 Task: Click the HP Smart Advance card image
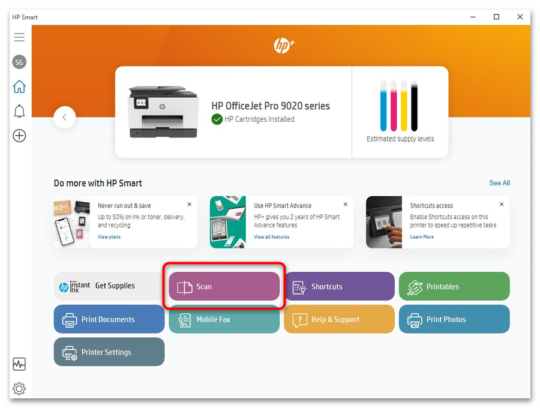point(228,222)
